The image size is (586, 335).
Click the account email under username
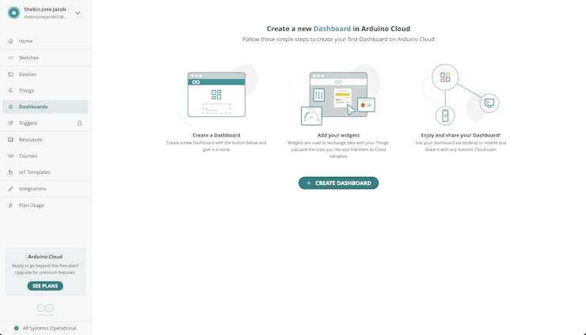pyautogui.click(x=45, y=17)
